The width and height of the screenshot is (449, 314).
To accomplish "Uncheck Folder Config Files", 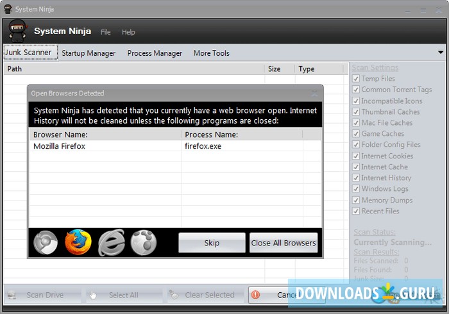I will click(356, 144).
